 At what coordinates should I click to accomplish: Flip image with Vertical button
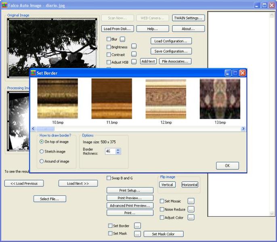[x=167, y=185]
